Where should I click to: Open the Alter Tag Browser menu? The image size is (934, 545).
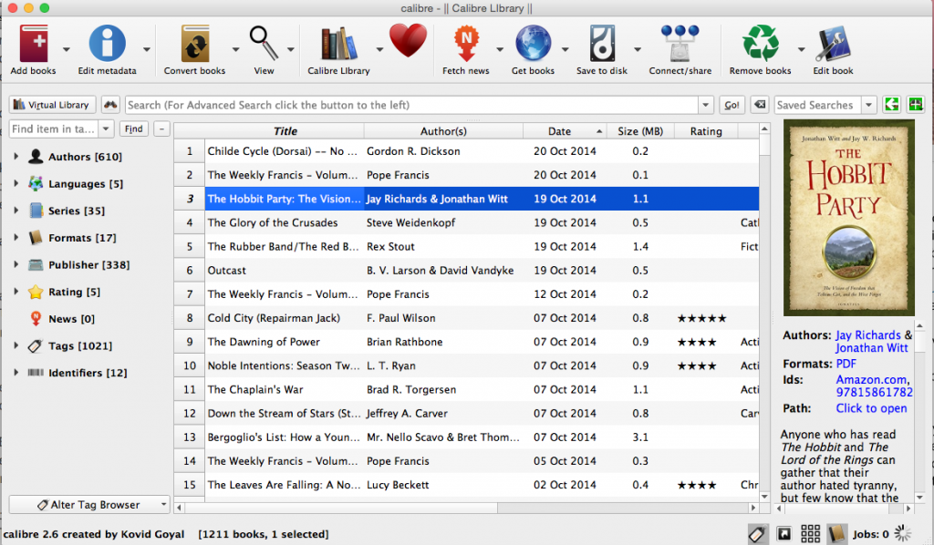click(89, 505)
